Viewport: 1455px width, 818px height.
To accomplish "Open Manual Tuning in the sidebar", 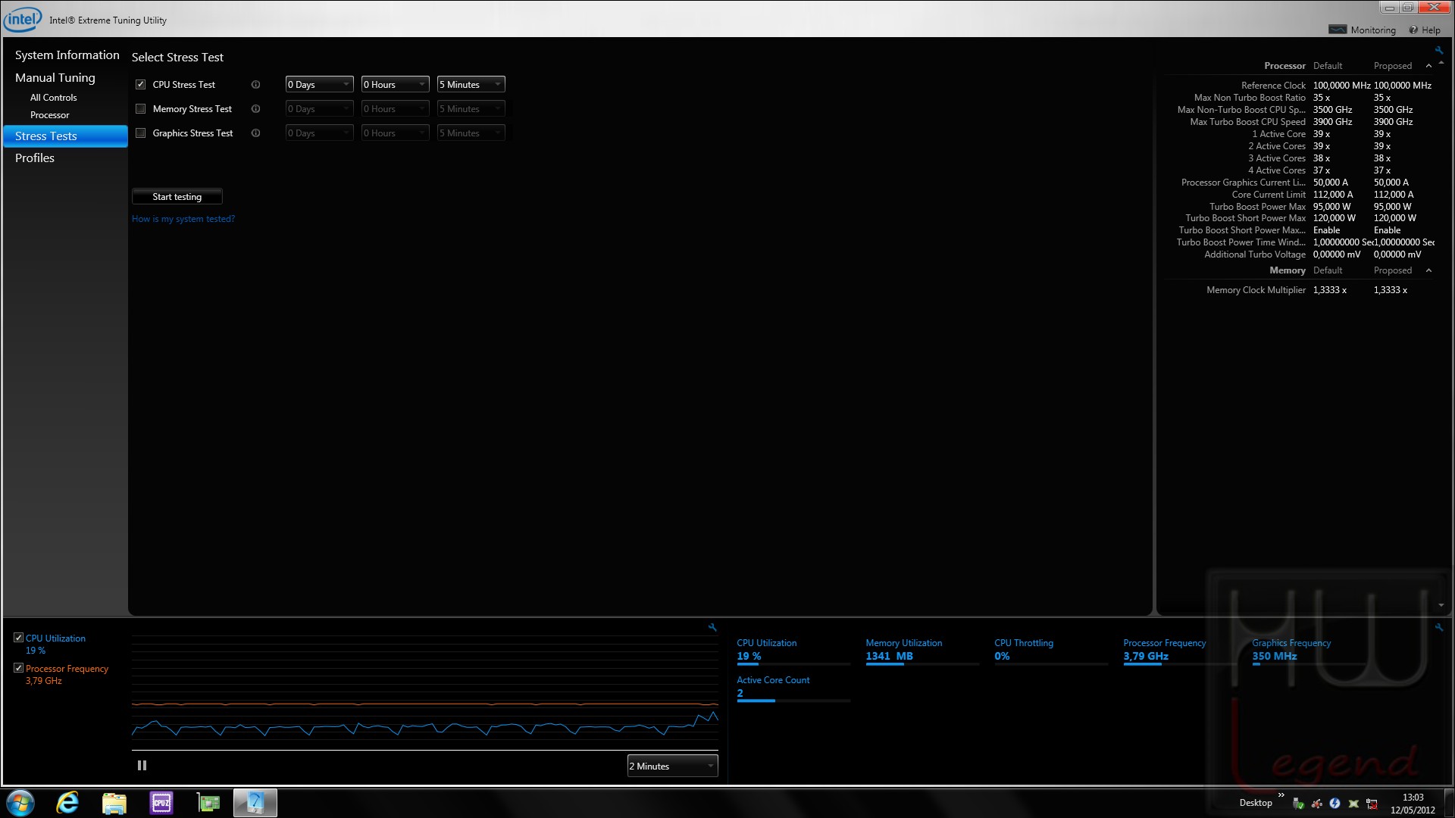I will pyautogui.click(x=55, y=78).
